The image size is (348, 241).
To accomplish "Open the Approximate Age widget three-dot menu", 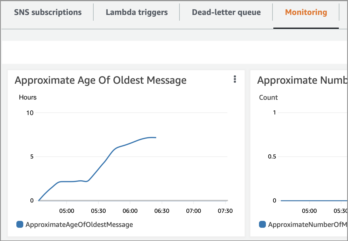I will tap(235, 79).
